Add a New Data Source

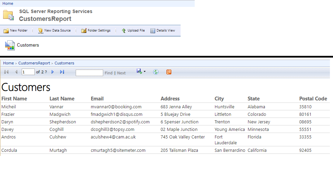54,30
